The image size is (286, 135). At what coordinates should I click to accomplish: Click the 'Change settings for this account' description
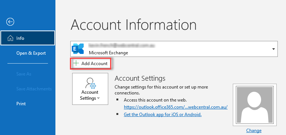coord(161,90)
